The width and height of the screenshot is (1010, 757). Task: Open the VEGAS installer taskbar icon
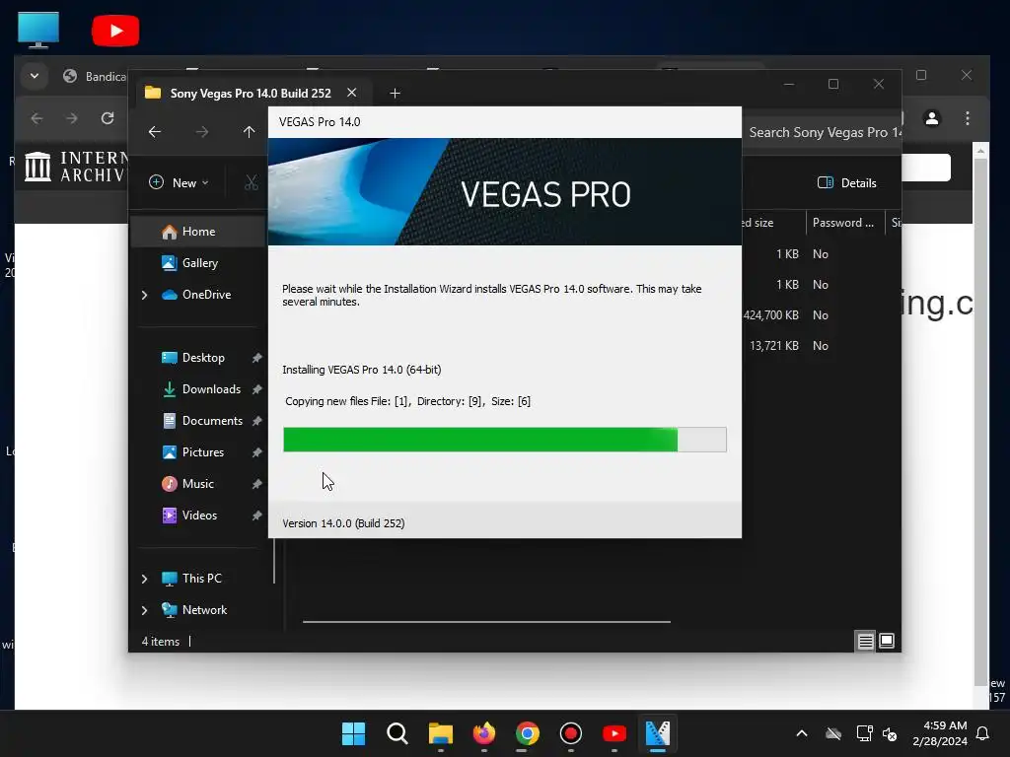click(658, 733)
